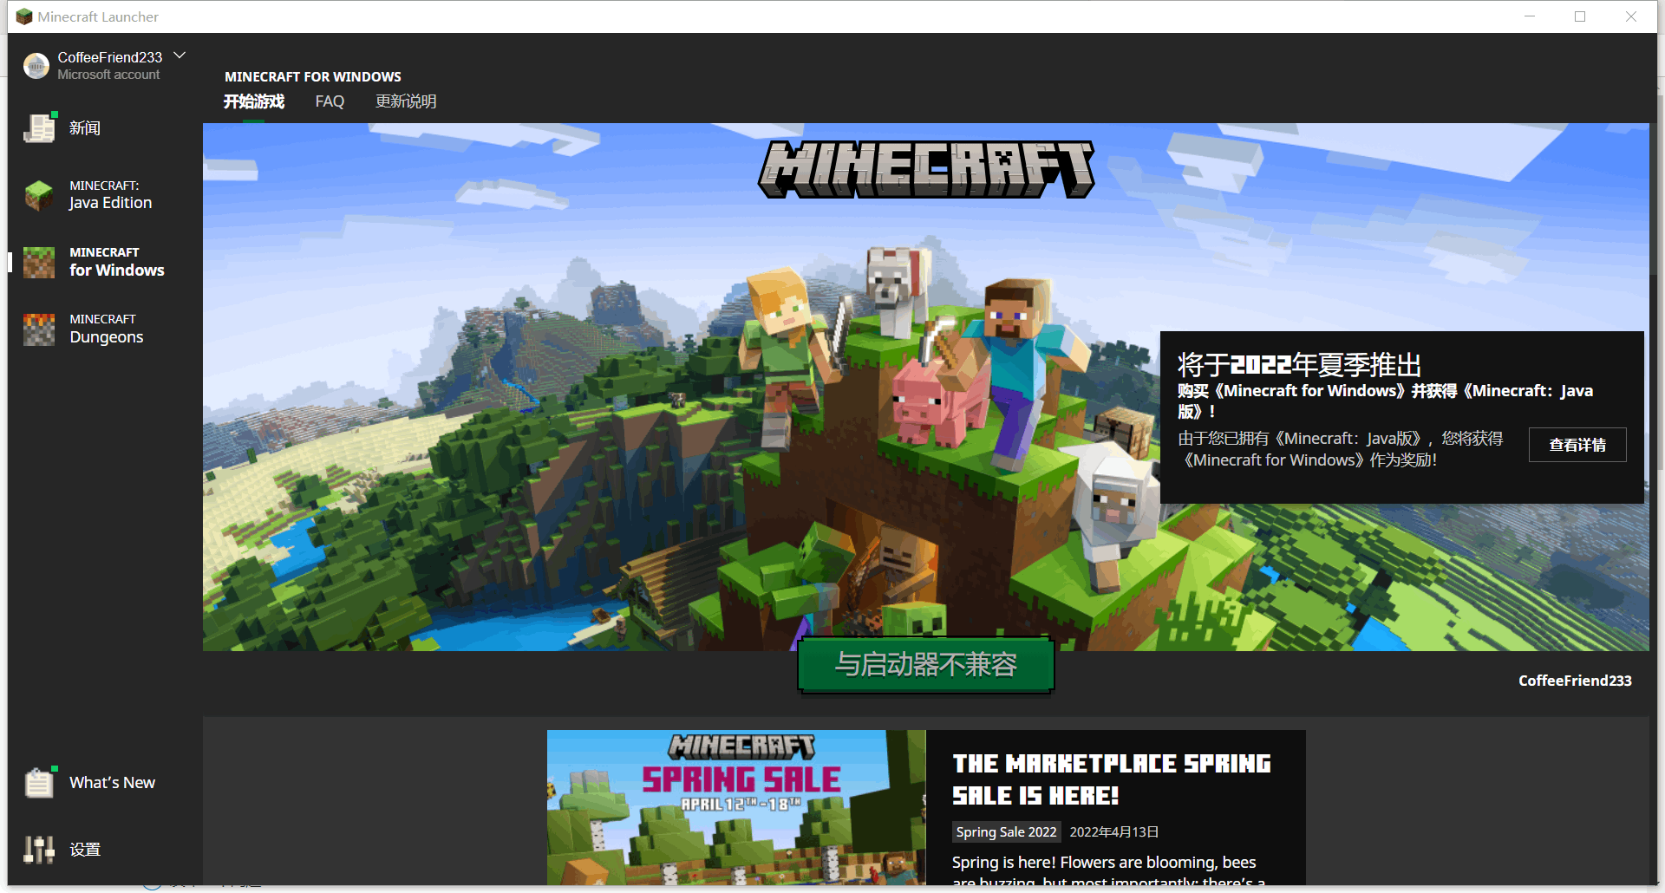This screenshot has width=1665, height=893.
Task: Click the 新闻 label in sidebar
Action: pos(85,128)
